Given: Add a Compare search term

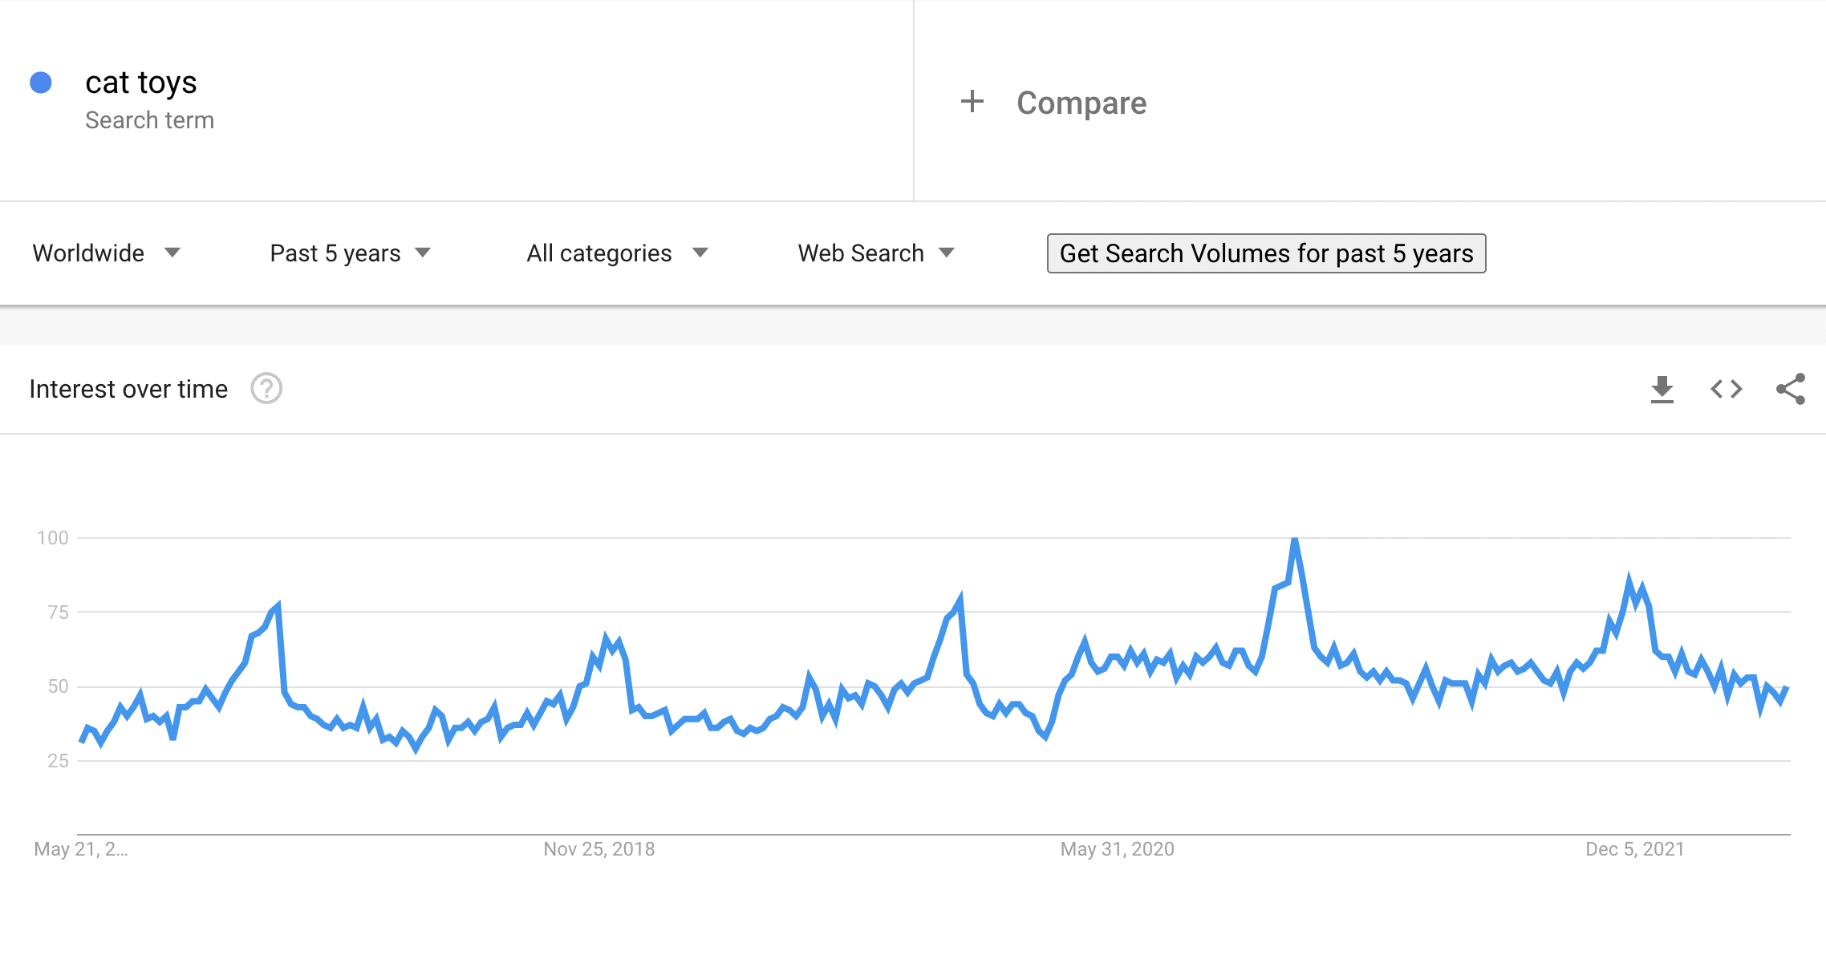Looking at the screenshot, I should coord(1081,103).
